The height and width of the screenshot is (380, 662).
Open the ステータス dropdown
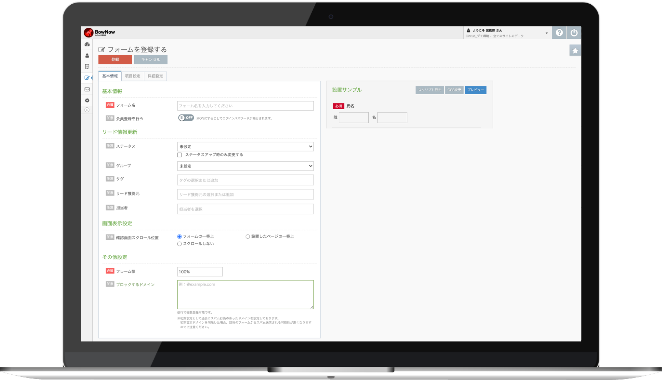pyautogui.click(x=245, y=147)
